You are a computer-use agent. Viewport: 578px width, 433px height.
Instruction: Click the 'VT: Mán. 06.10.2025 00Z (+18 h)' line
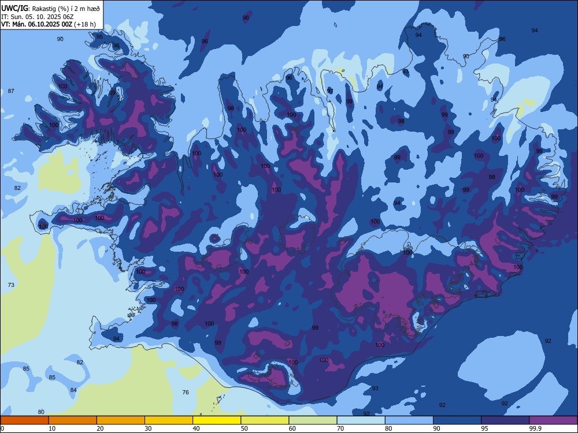[x=49, y=24]
